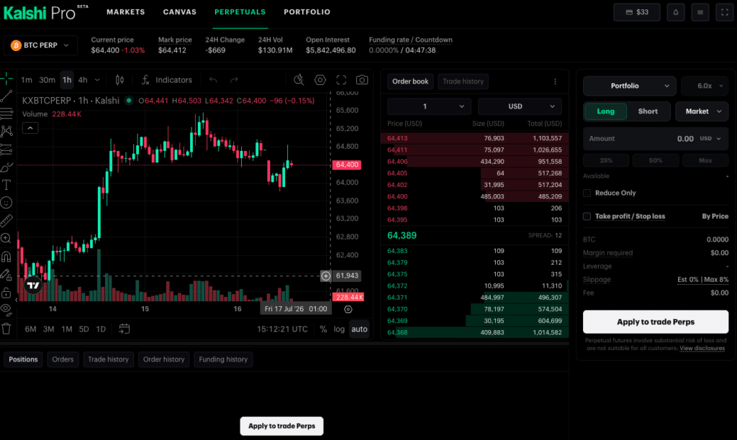The width and height of the screenshot is (737, 440).
Task: Switch to Trade history in order book panel
Action: [463, 82]
